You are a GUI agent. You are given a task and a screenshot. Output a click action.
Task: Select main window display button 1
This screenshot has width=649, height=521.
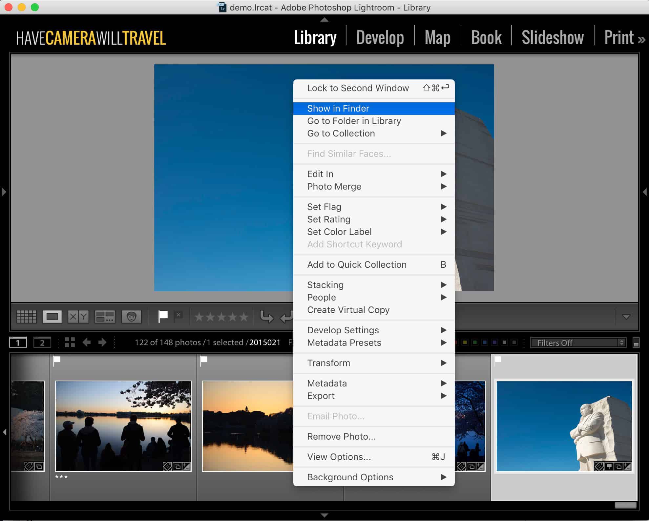point(18,343)
